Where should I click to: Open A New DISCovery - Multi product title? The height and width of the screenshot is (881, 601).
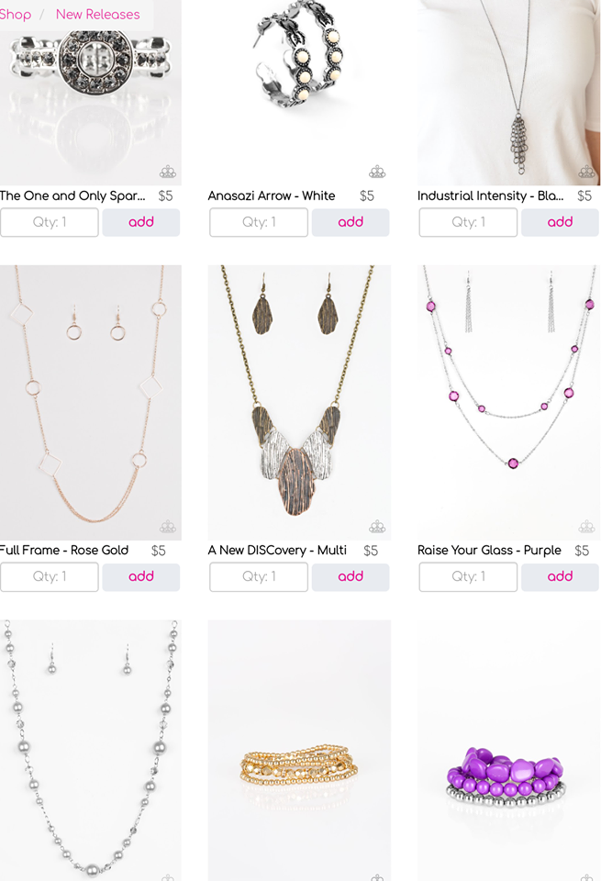coord(277,551)
